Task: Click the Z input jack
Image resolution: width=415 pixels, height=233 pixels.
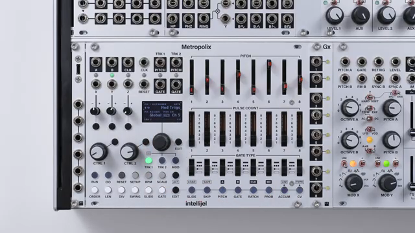Action: [128, 84]
